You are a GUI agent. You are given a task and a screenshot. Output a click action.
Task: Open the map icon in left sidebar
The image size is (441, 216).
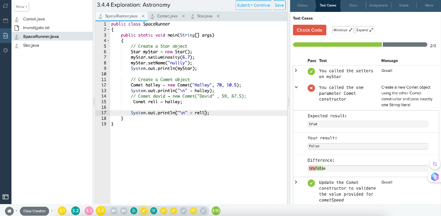[x=5, y=5]
